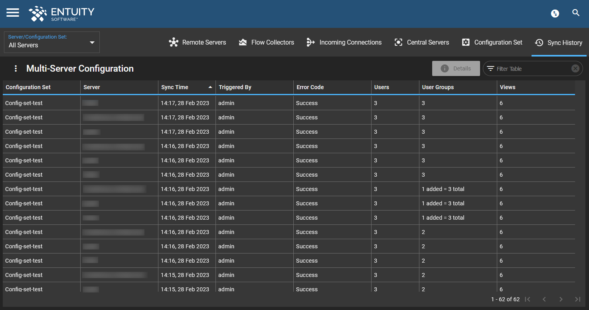Click 'Success' in the first row
The image size is (589, 310).
307,103
